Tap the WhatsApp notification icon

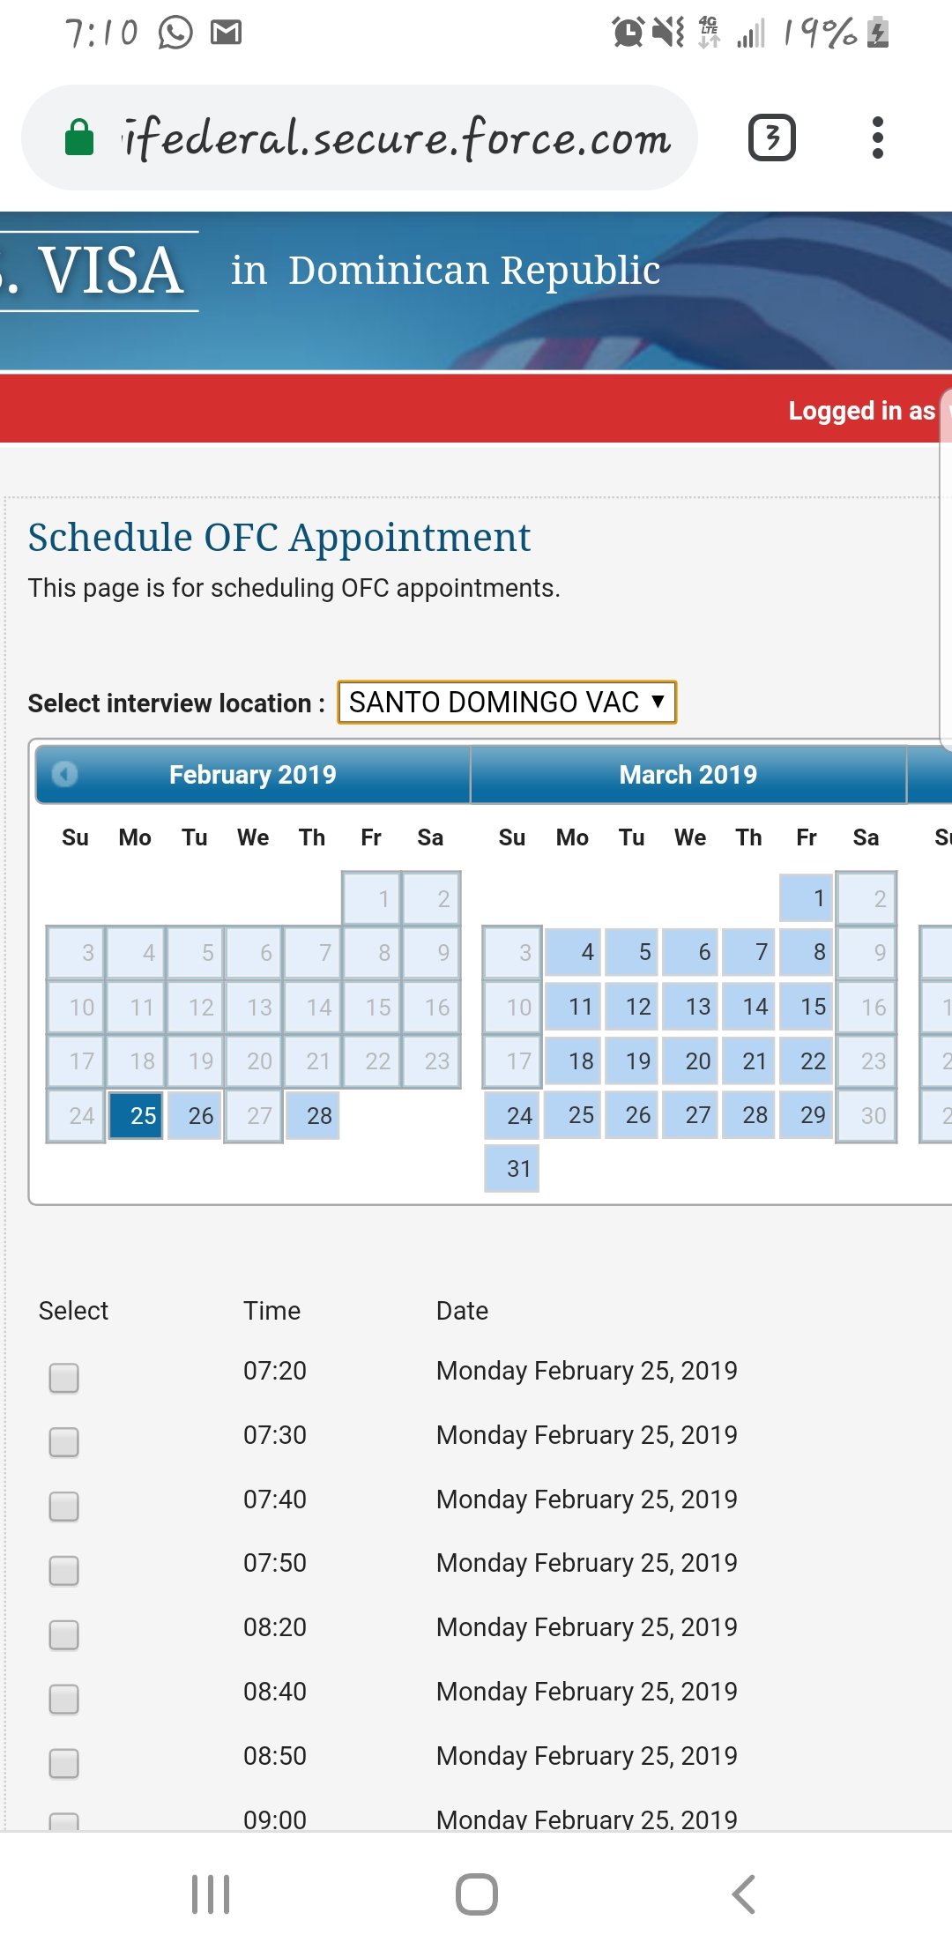[175, 33]
